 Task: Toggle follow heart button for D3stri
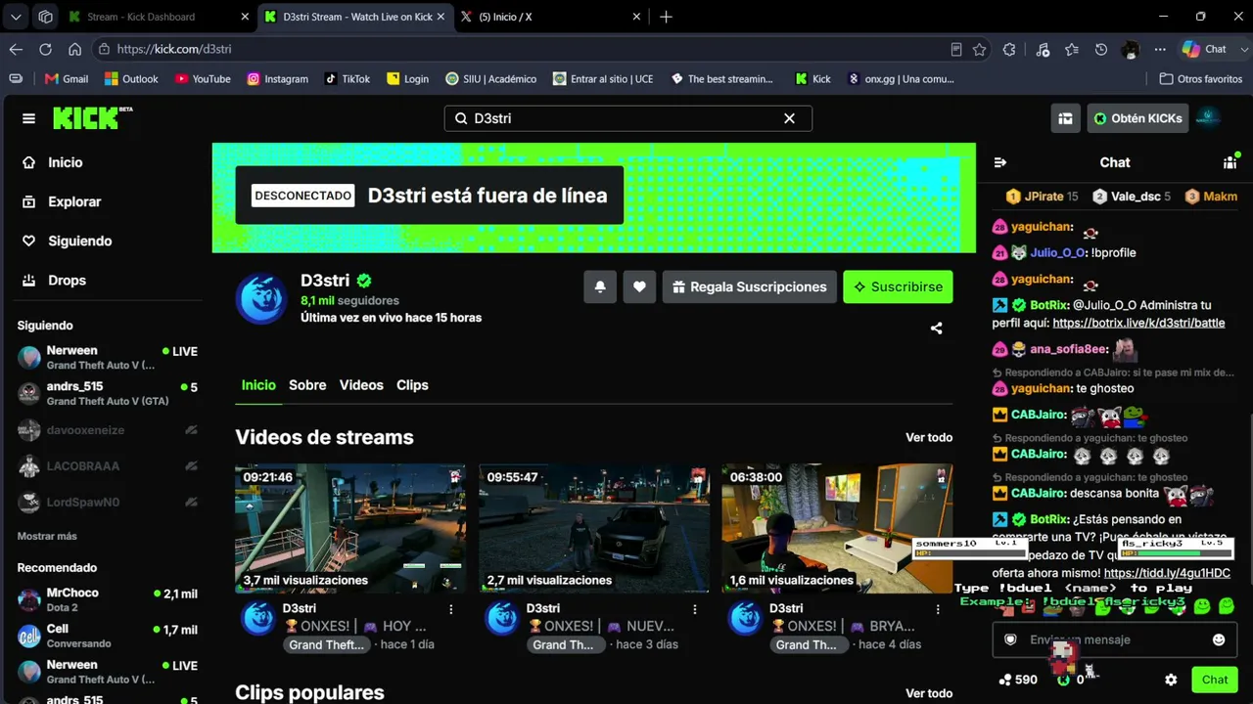click(639, 286)
